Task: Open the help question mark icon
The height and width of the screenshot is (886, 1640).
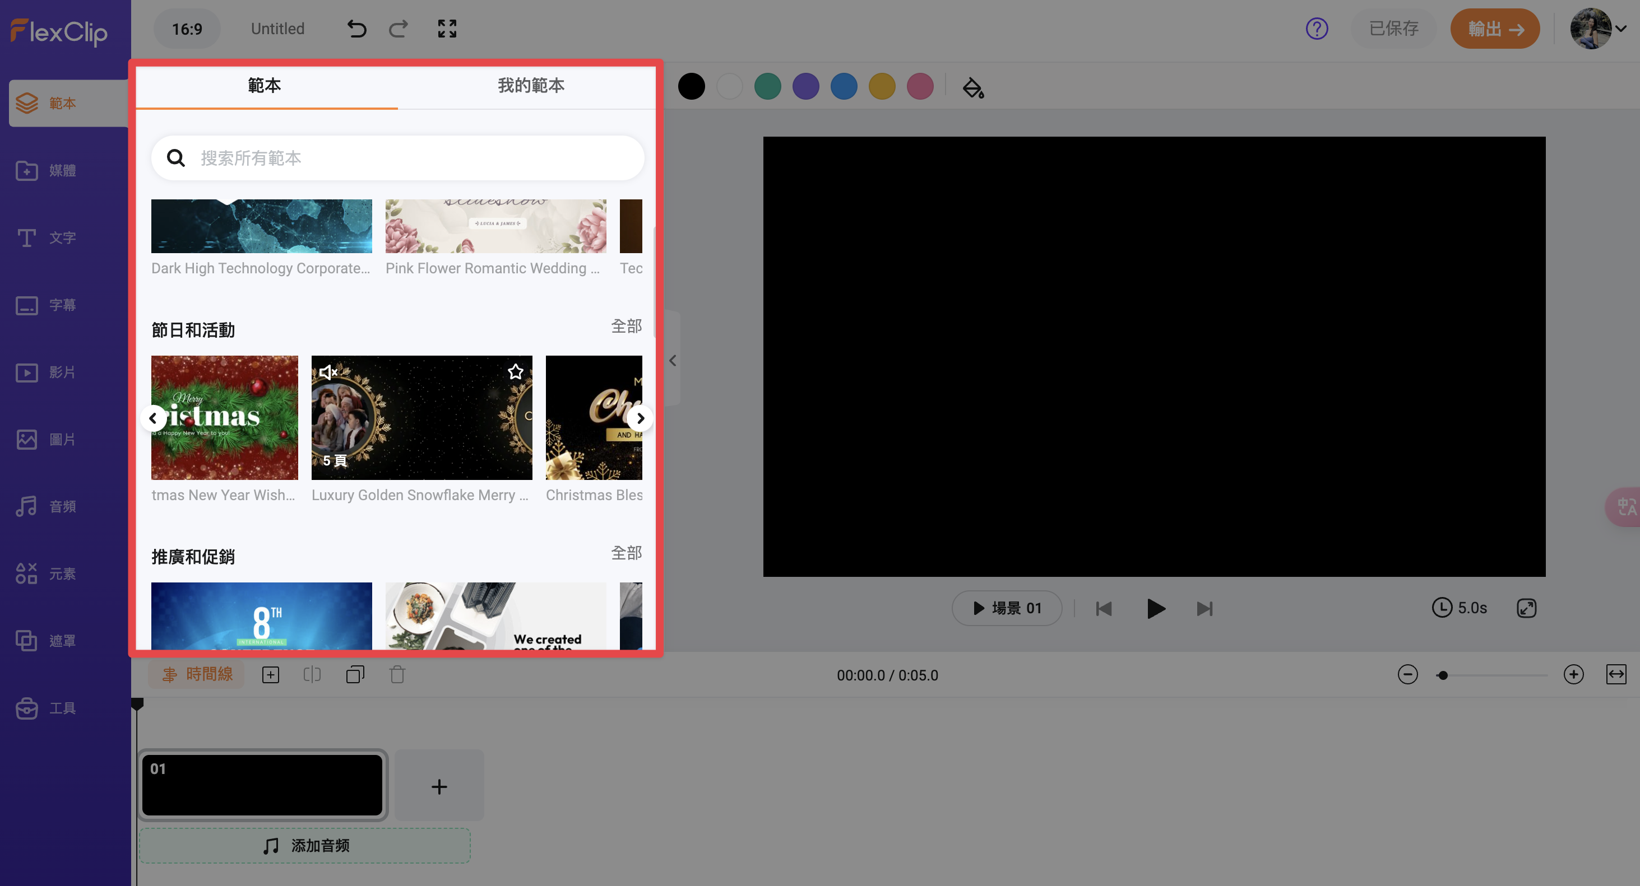Action: (1317, 29)
